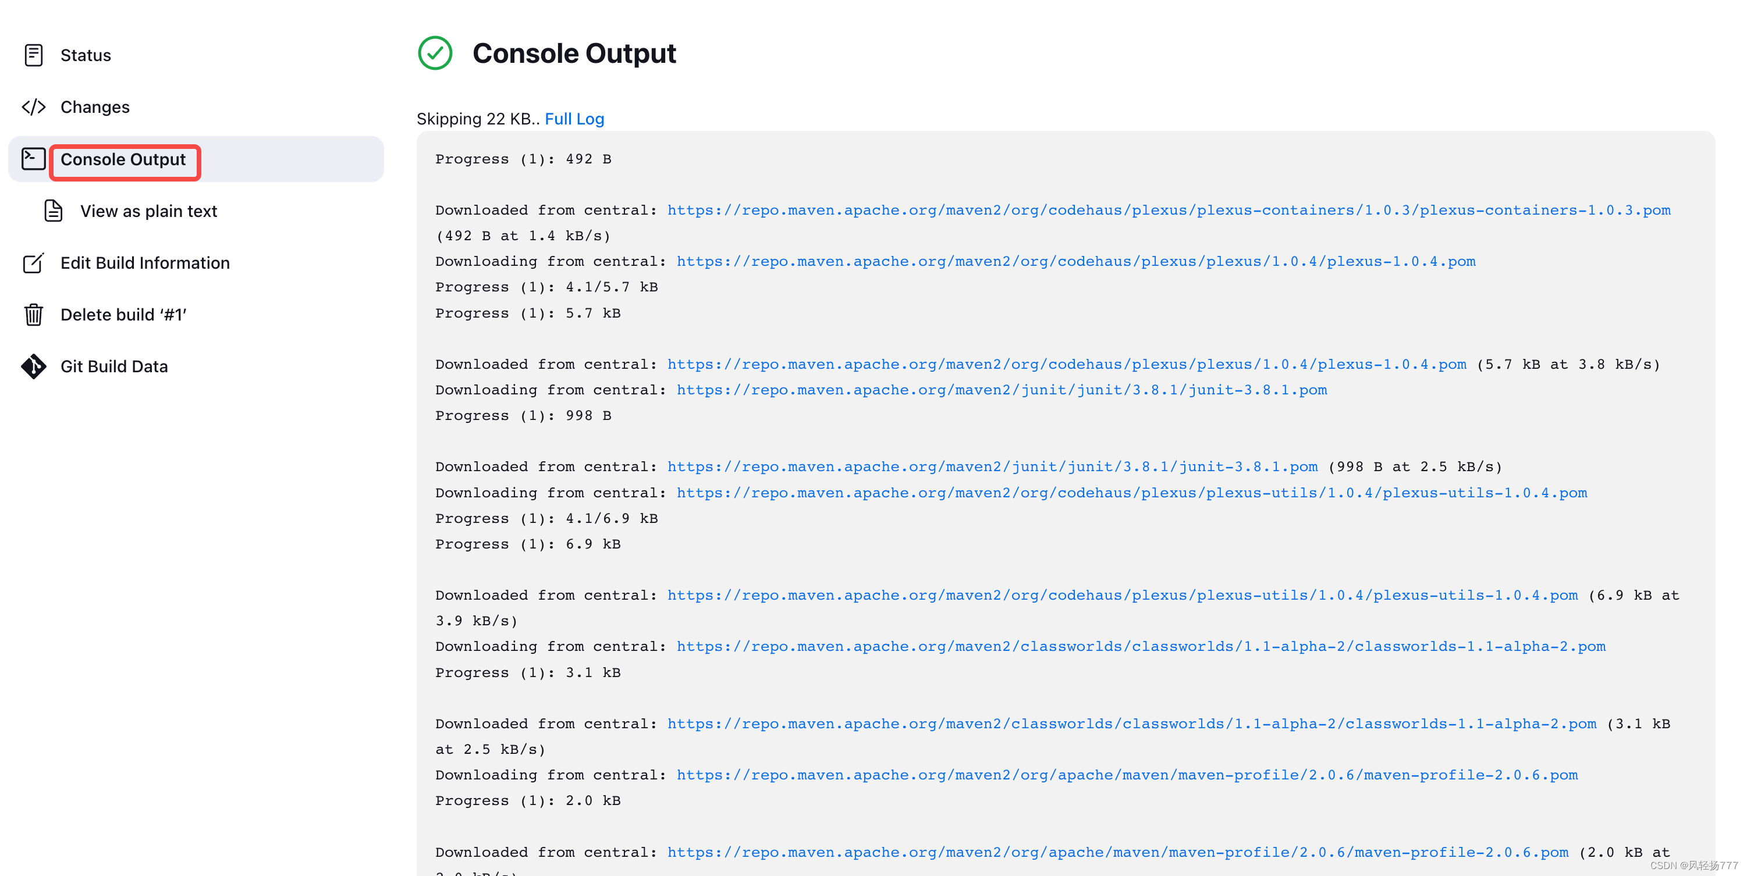Click the Console Output terminal icon

[33, 159]
